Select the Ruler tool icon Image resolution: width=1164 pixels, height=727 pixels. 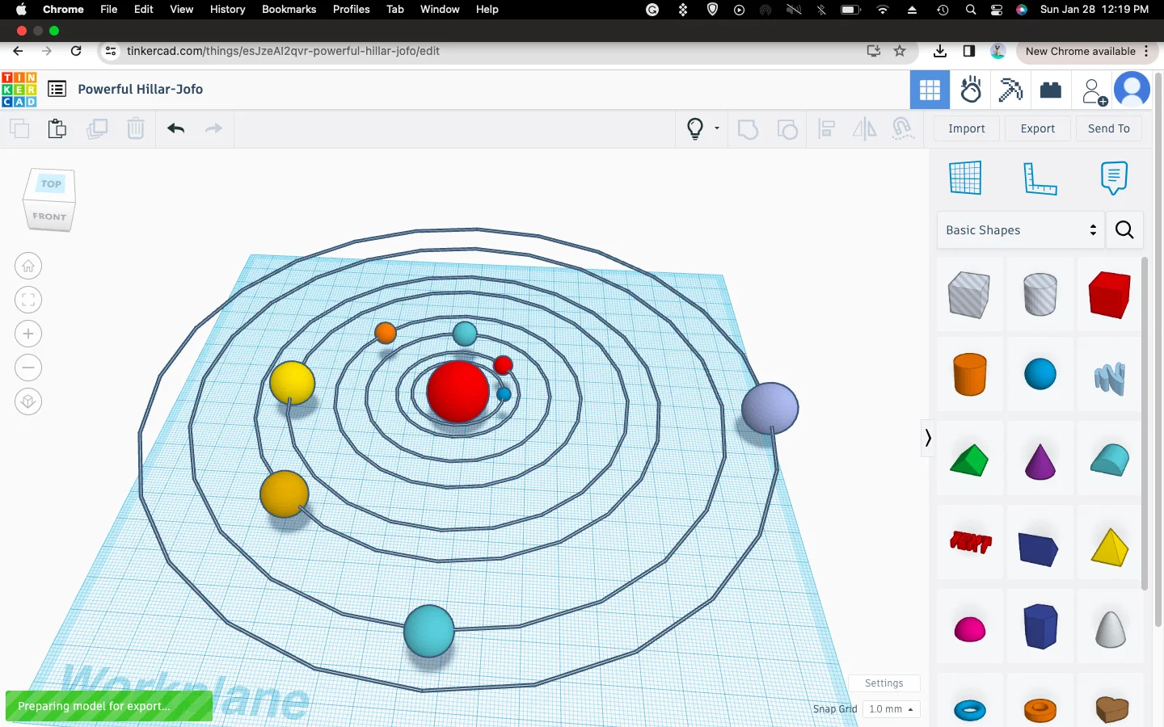pos(1040,179)
